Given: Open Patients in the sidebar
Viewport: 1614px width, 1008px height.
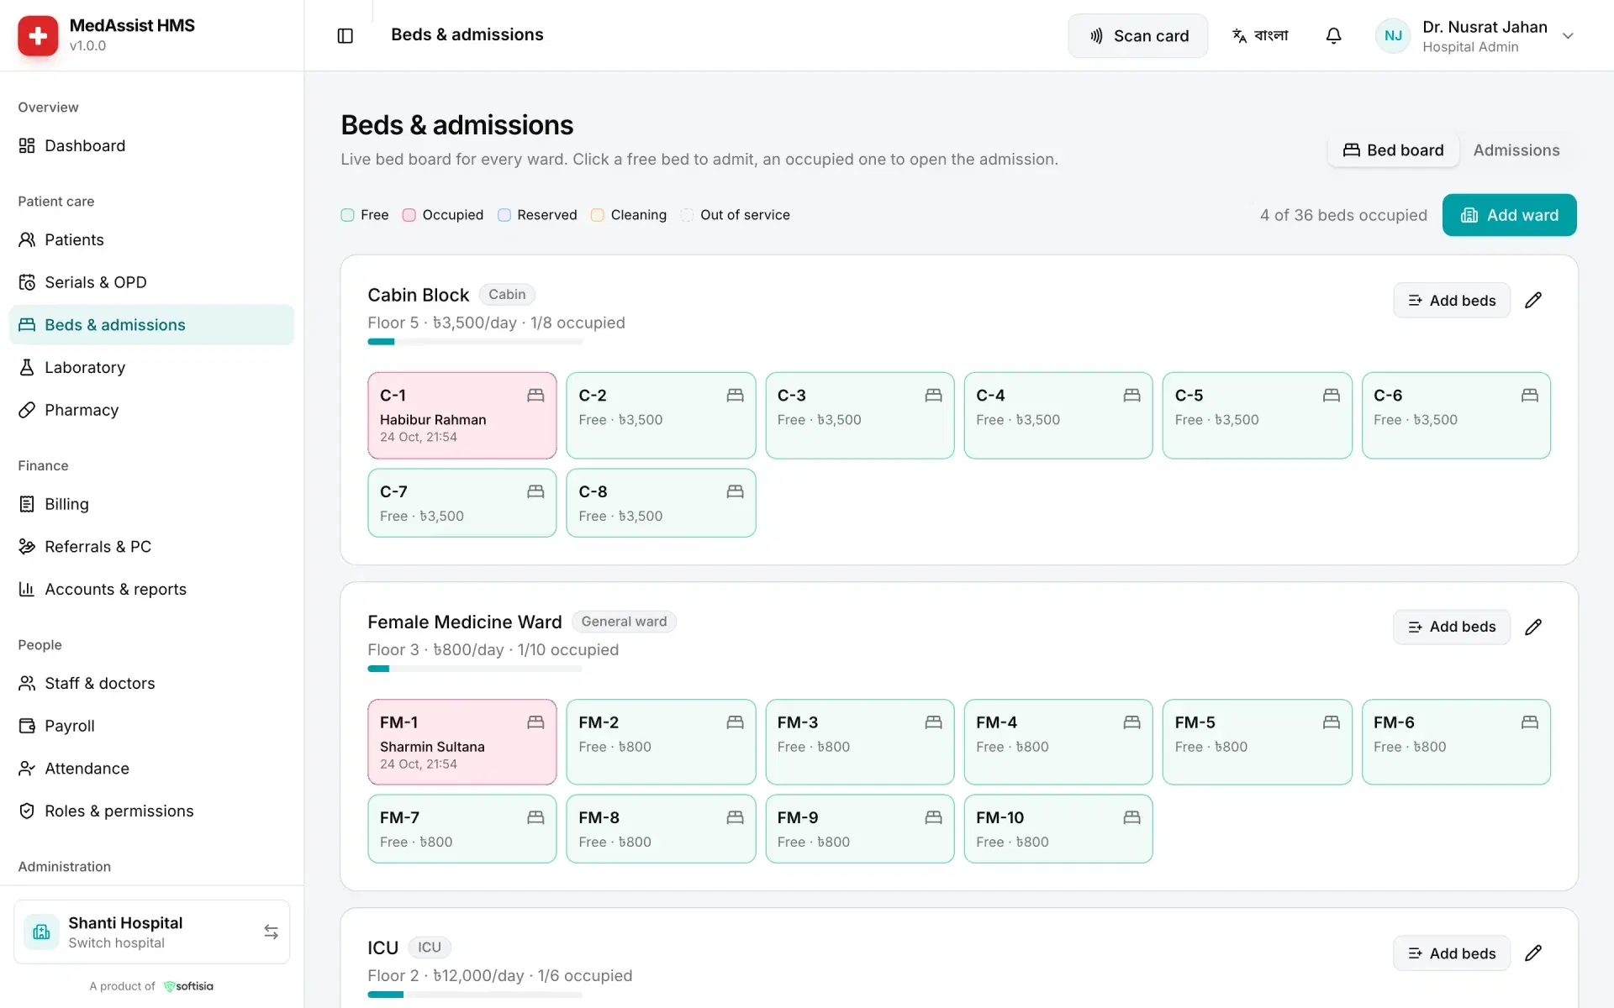Looking at the screenshot, I should click(151, 239).
